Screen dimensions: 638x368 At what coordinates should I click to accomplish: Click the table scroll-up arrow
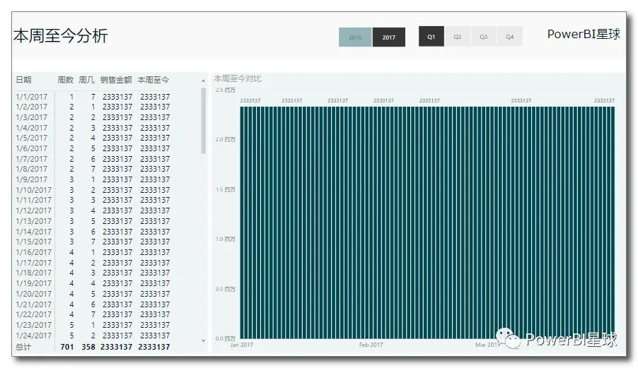coord(204,81)
